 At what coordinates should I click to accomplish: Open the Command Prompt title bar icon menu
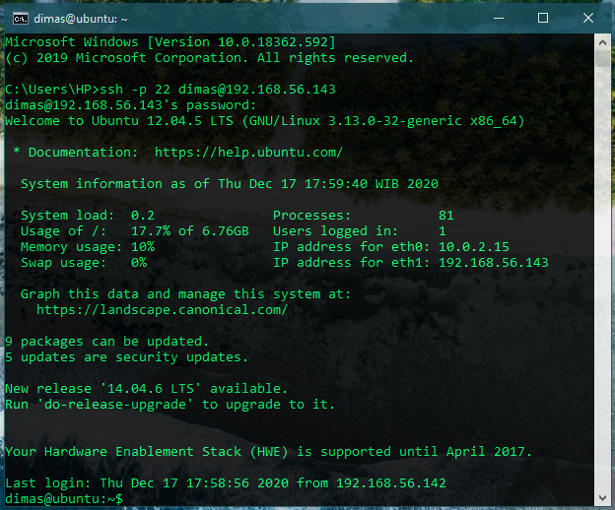17,18
